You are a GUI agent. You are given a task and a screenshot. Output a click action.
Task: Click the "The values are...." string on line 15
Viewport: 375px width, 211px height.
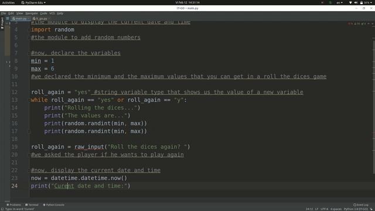coord(96,115)
